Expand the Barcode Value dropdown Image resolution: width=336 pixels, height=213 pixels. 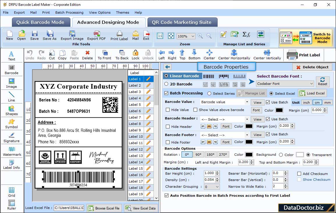pos(247,102)
